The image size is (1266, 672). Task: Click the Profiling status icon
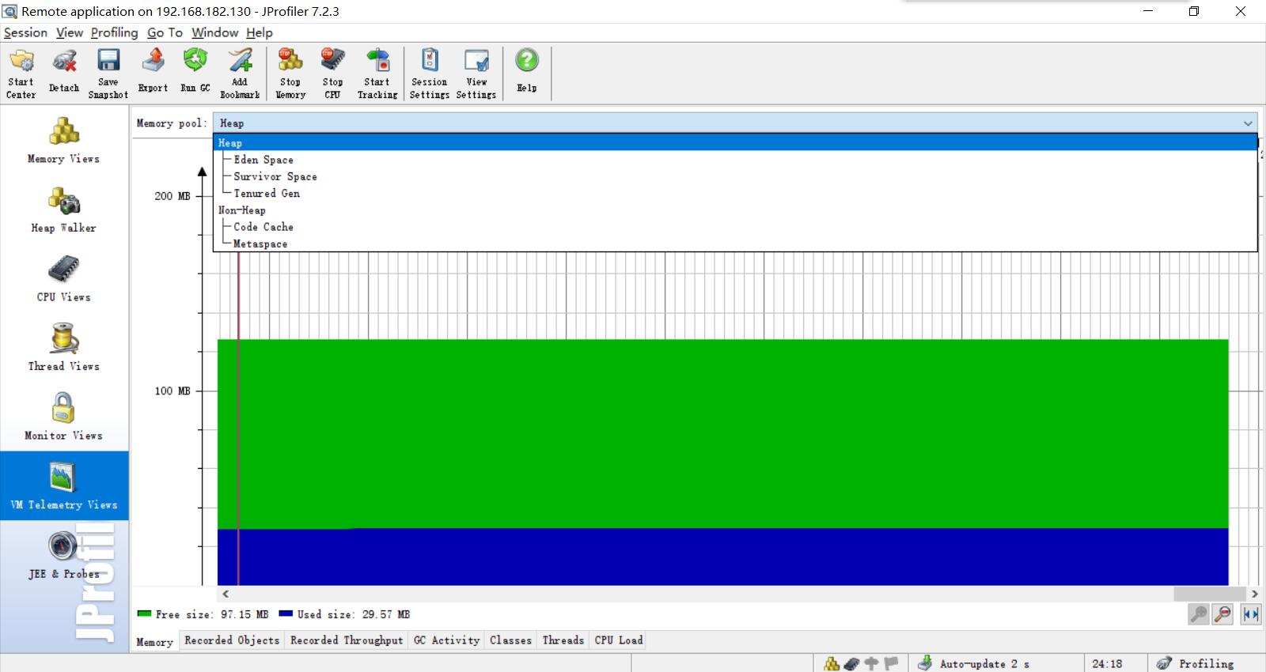point(1164,664)
